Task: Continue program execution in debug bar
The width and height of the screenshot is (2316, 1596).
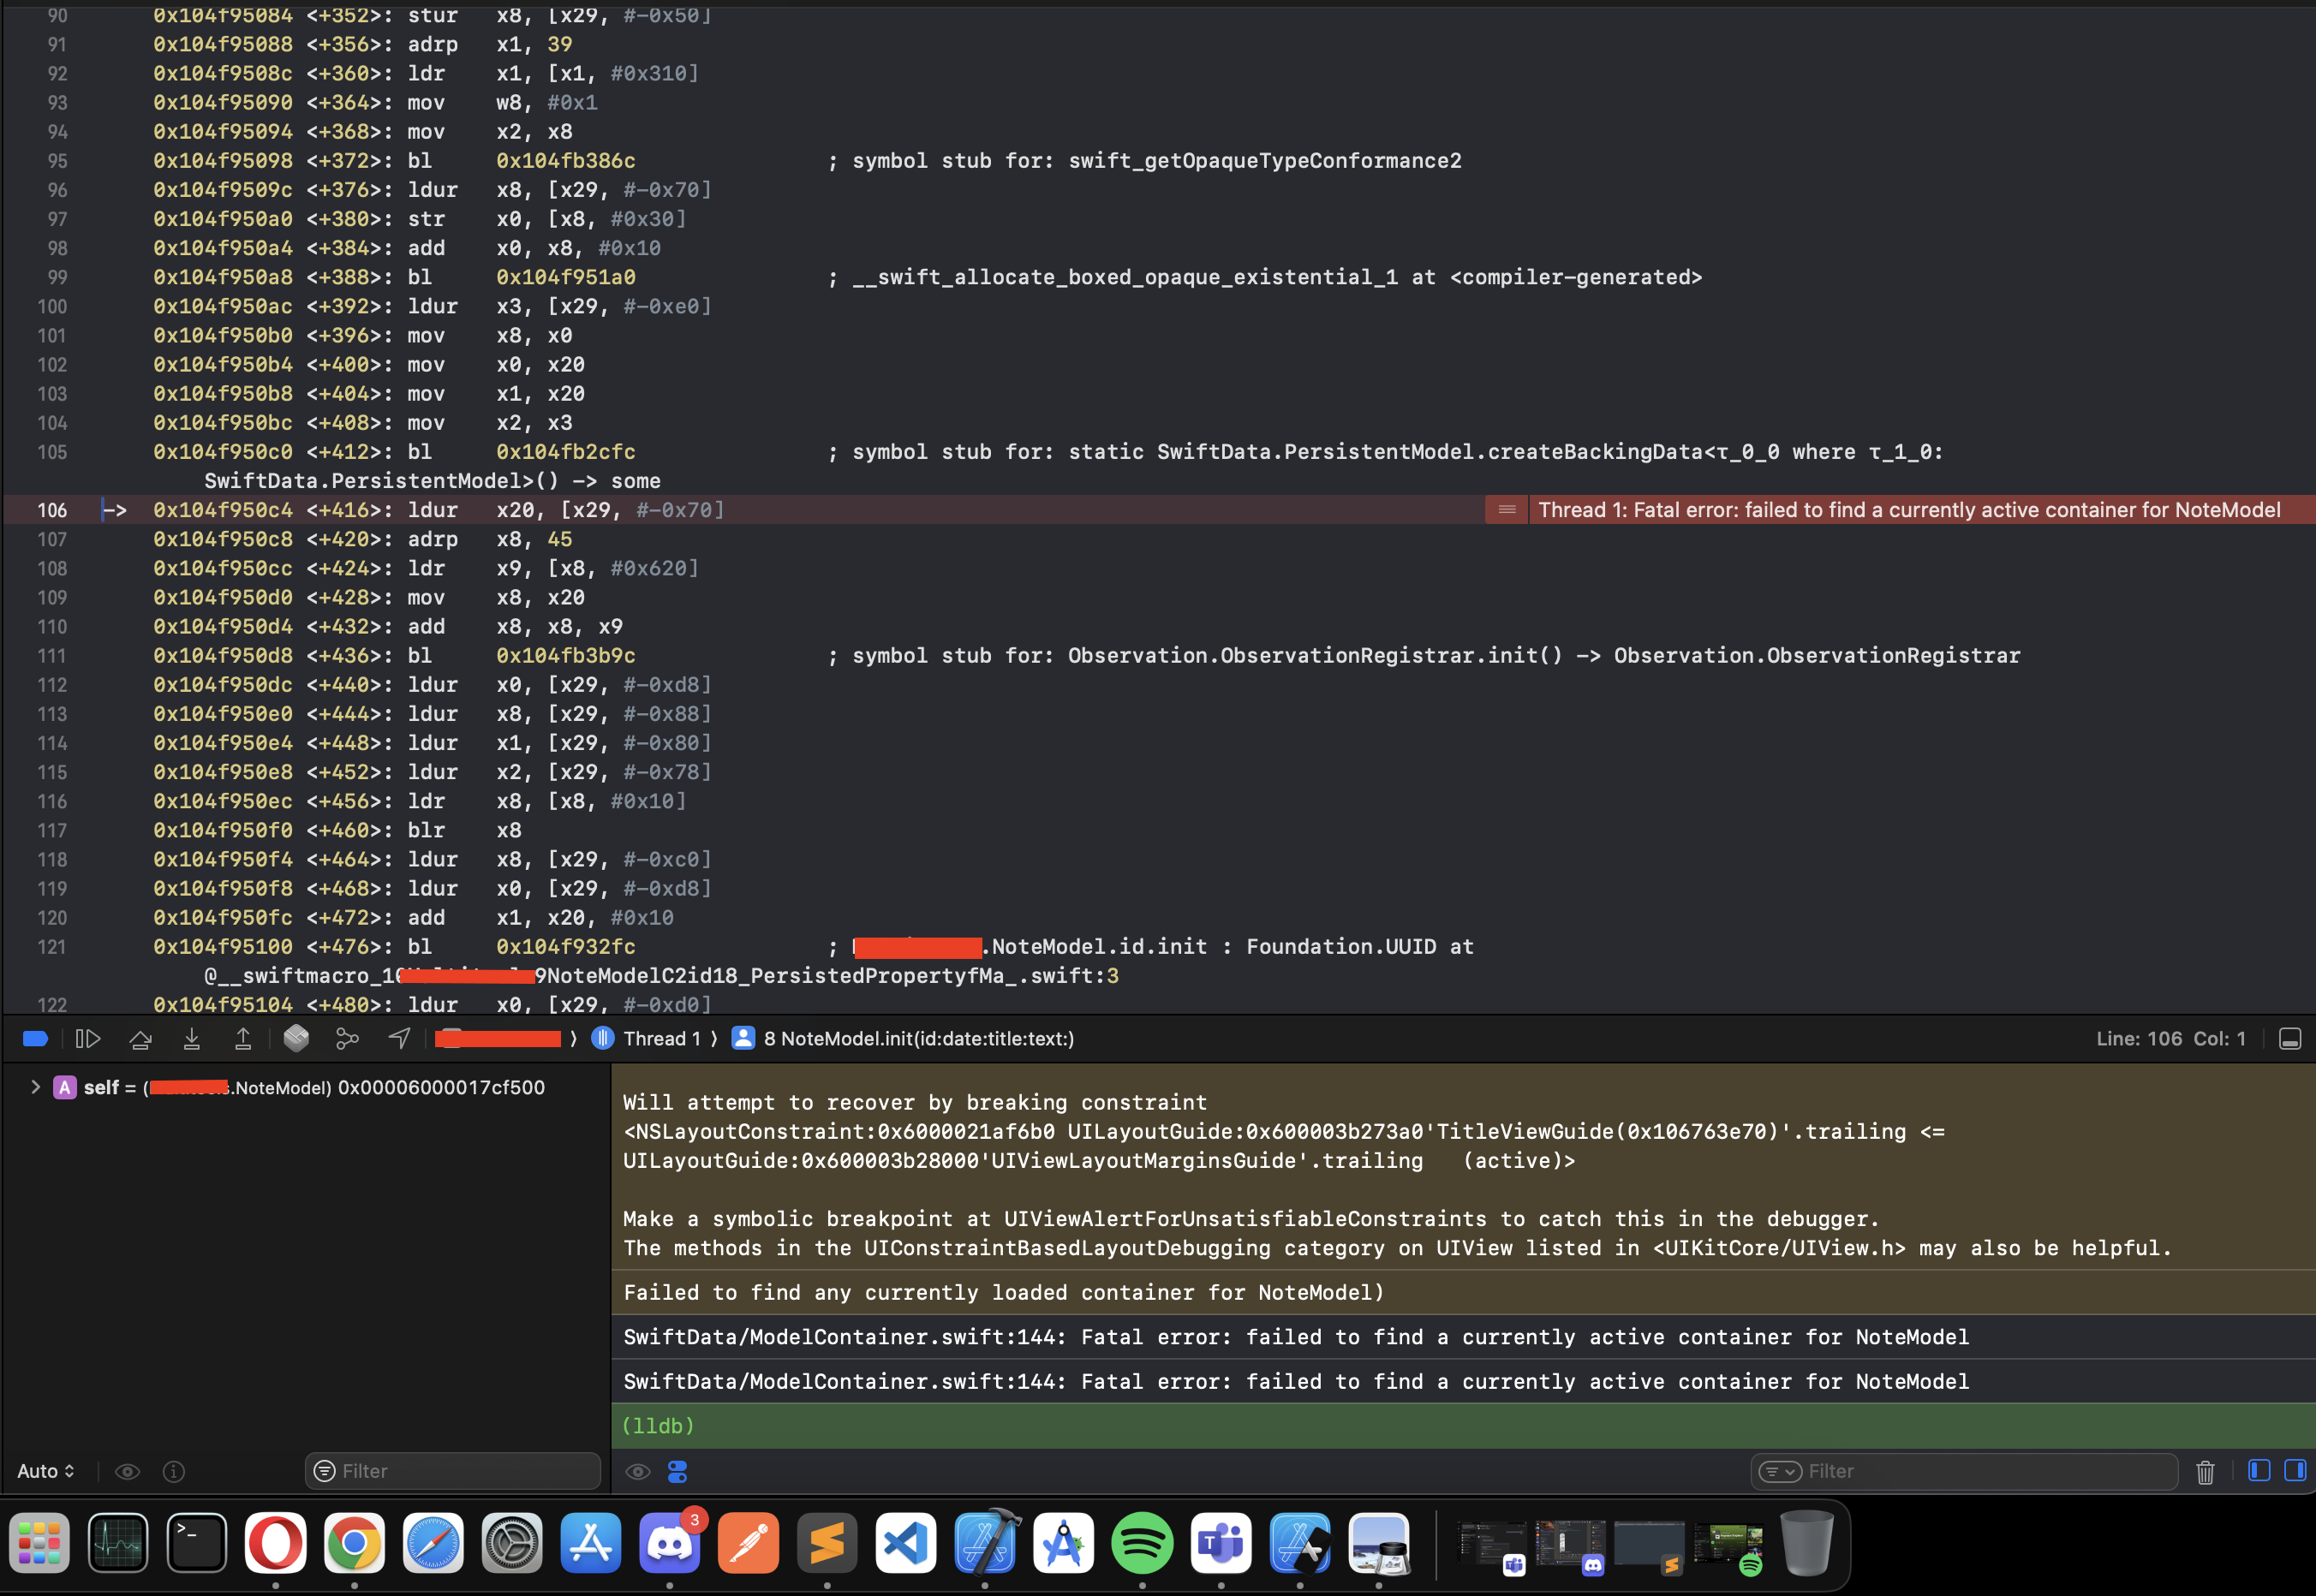Action: point(88,1038)
